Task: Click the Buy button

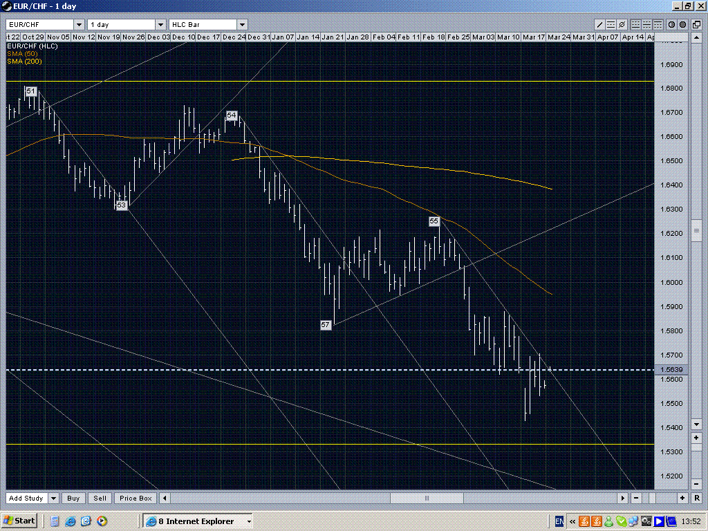Action: pyautogui.click(x=73, y=498)
